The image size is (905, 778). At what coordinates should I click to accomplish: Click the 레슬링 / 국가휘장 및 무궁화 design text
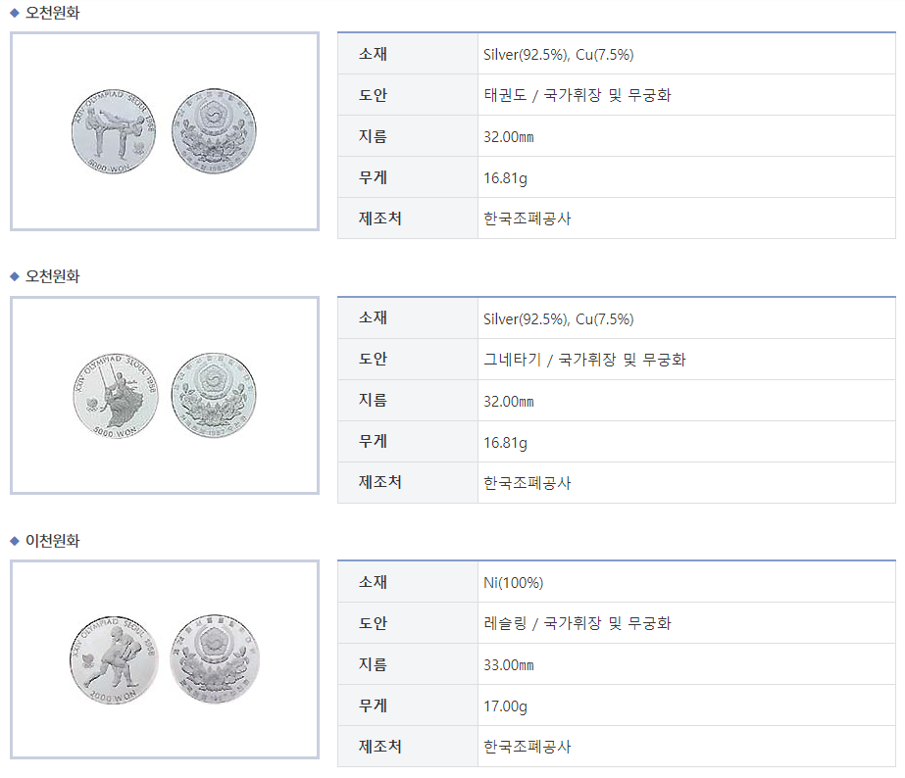577,623
